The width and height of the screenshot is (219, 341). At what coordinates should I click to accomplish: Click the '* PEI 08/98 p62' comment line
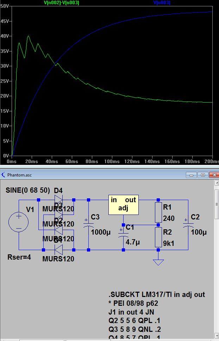(x=133, y=303)
